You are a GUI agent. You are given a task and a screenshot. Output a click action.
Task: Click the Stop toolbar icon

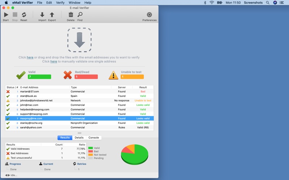point(15,15)
